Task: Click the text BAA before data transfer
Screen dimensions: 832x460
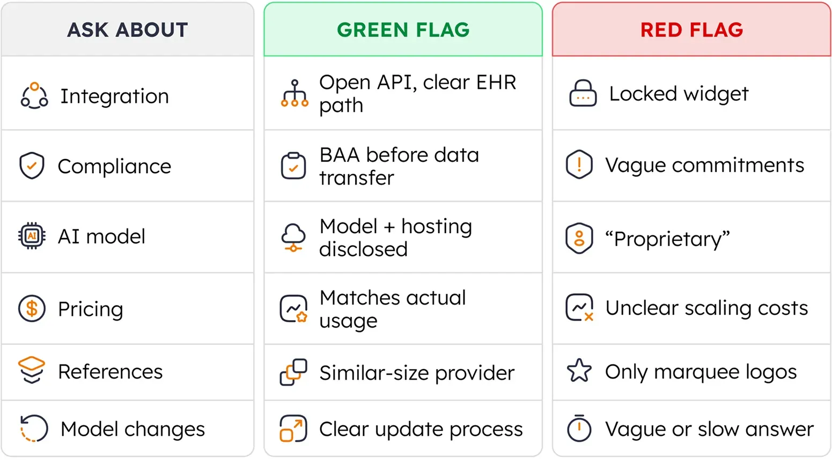Action: click(x=399, y=166)
